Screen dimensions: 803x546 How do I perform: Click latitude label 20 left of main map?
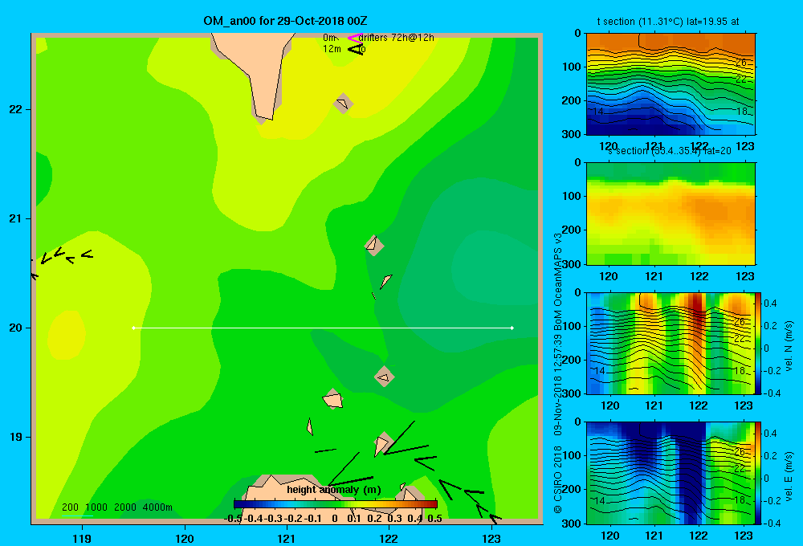(16, 328)
